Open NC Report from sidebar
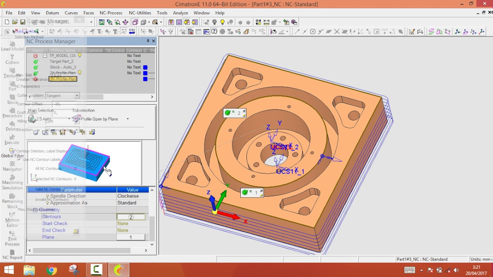The width and height of the screenshot is (493, 277). [x=12, y=255]
